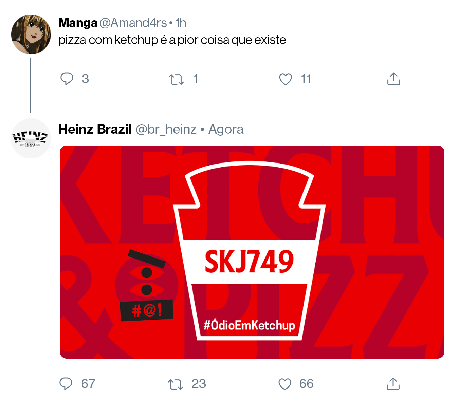The height and width of the screenshot is (402, 459).
Task: Open the @br_heinz handle
Action: click(166, 129)
